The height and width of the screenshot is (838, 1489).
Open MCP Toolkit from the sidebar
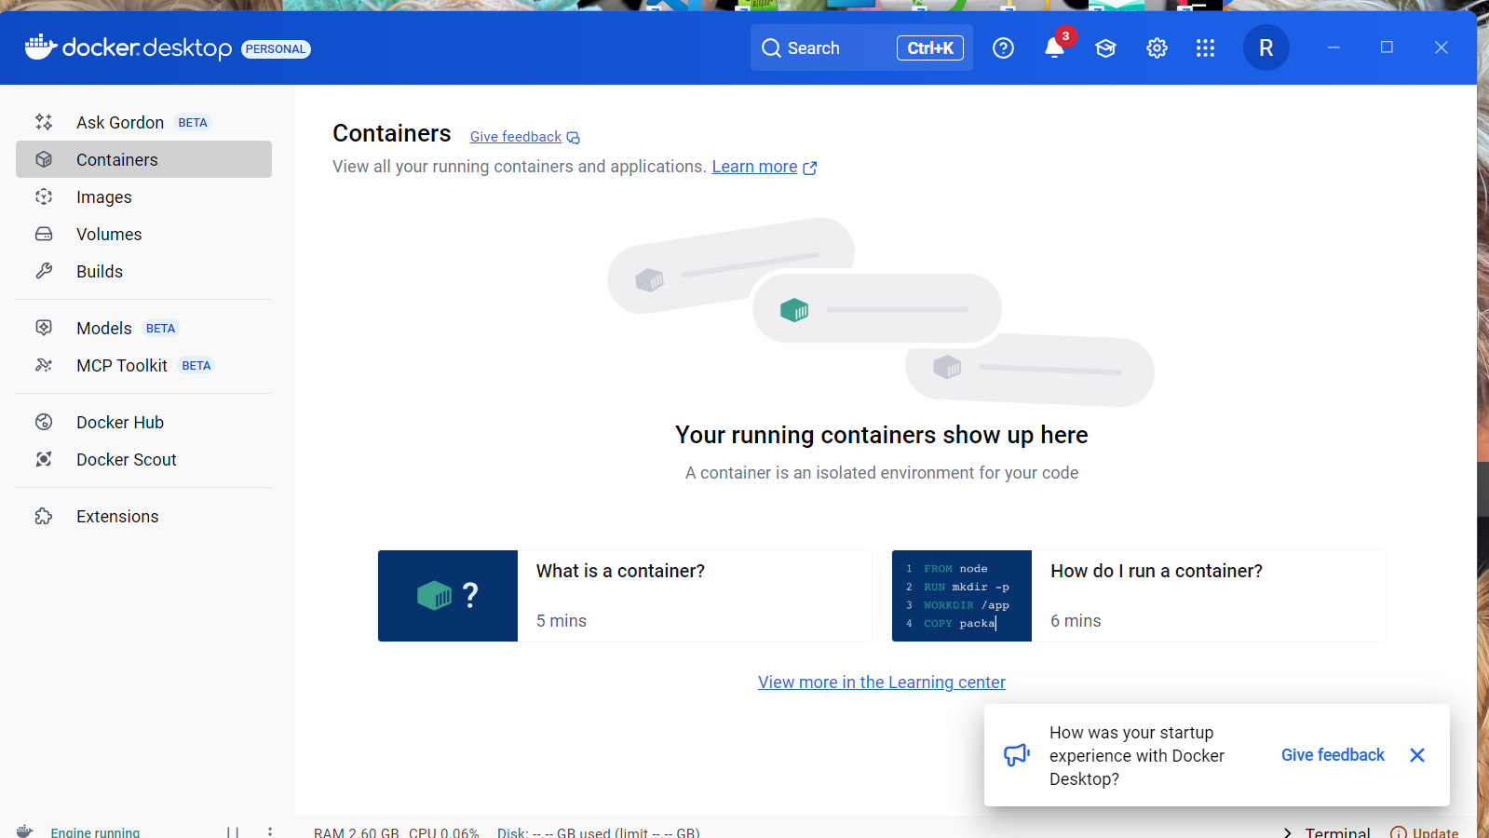143,365
